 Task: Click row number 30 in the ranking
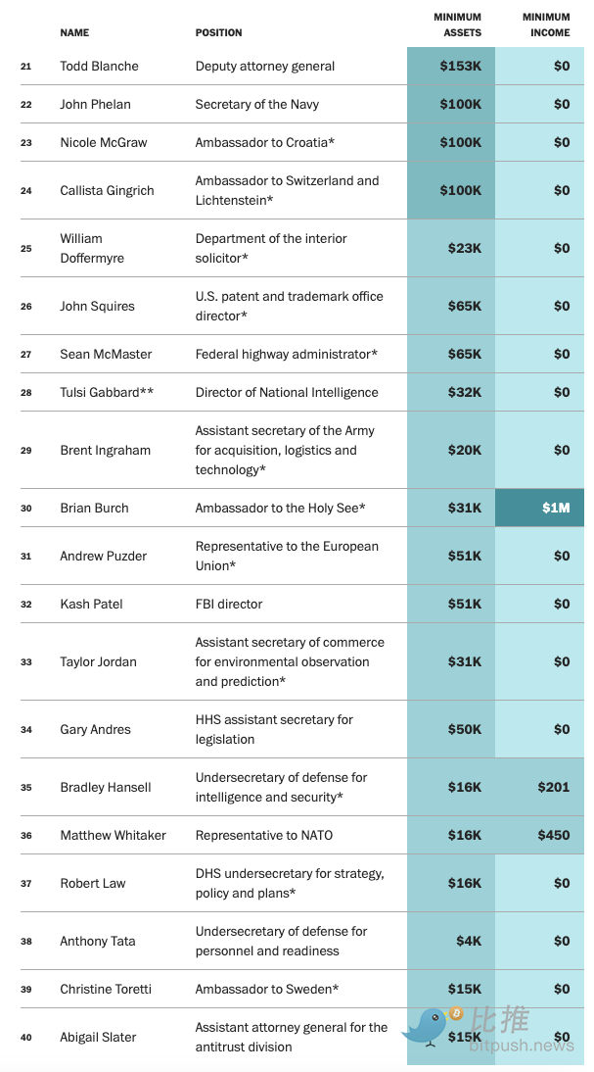tap(26, 508)
